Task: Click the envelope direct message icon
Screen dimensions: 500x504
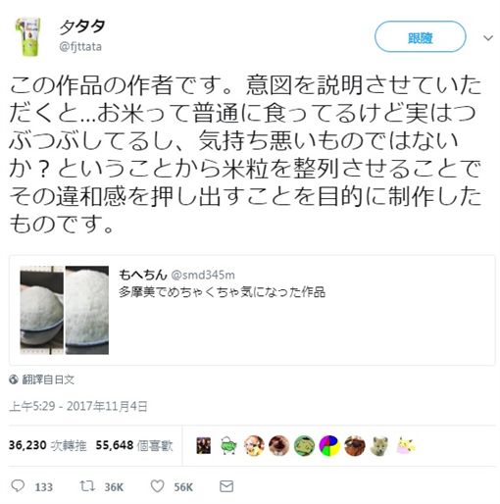Action: [226, 486]
